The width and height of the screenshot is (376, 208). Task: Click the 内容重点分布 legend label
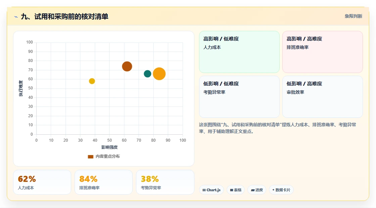tap(107, 156)
